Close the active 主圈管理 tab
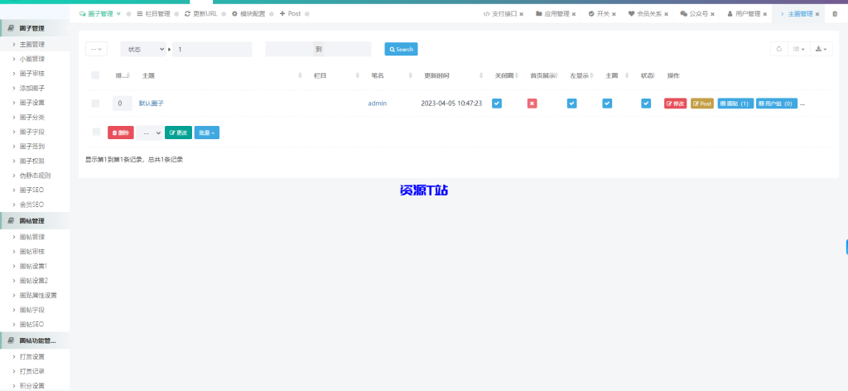This screenshot has height=391, width=848. [817, 14]
